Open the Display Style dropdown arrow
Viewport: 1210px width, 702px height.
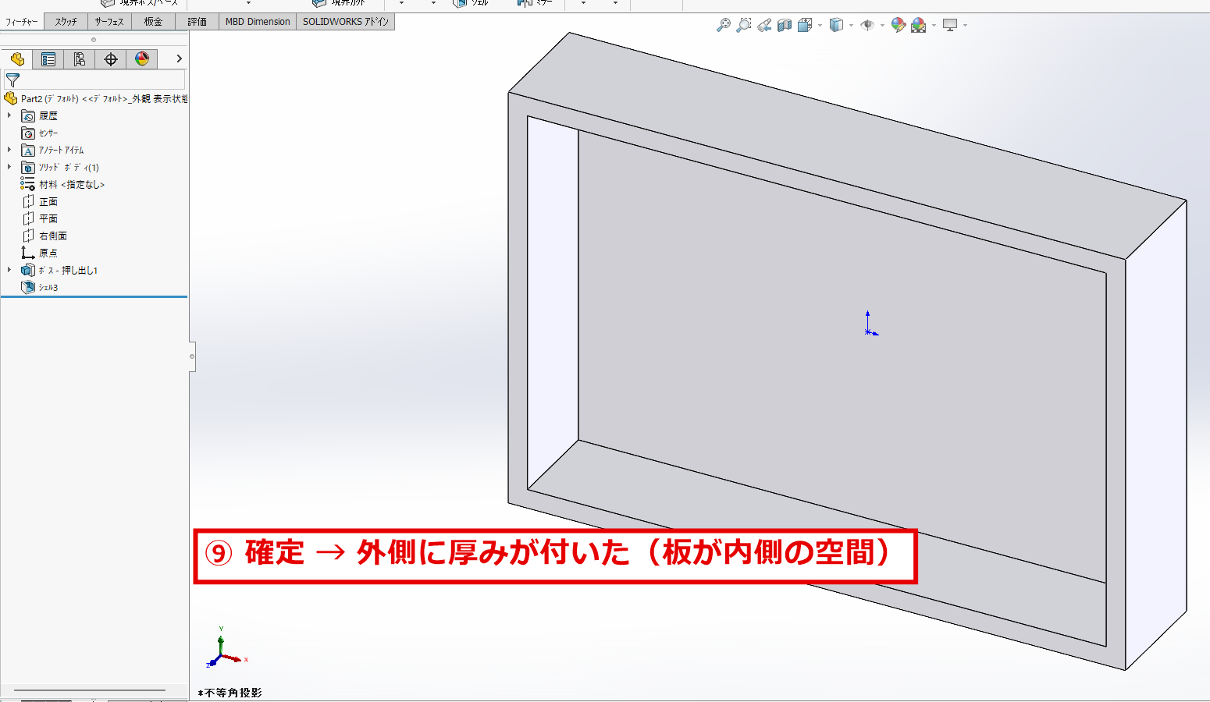851,26
